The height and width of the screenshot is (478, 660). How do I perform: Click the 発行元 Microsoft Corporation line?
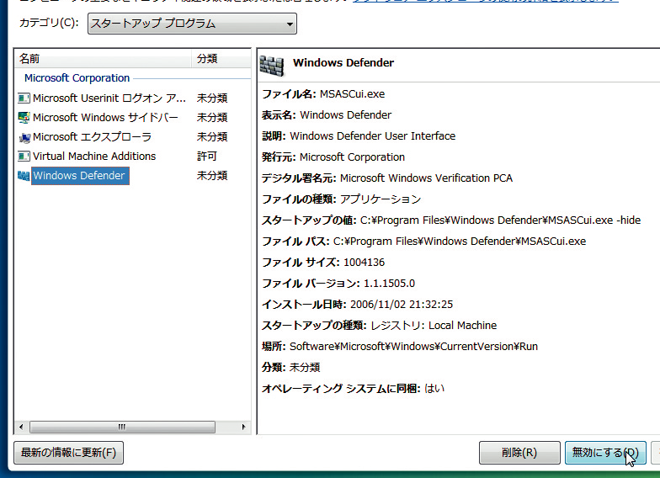tap(333, 157)
